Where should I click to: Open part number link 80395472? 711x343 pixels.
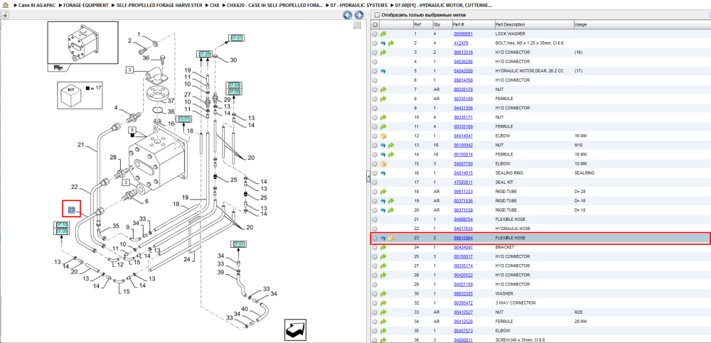tap(464, 303)
